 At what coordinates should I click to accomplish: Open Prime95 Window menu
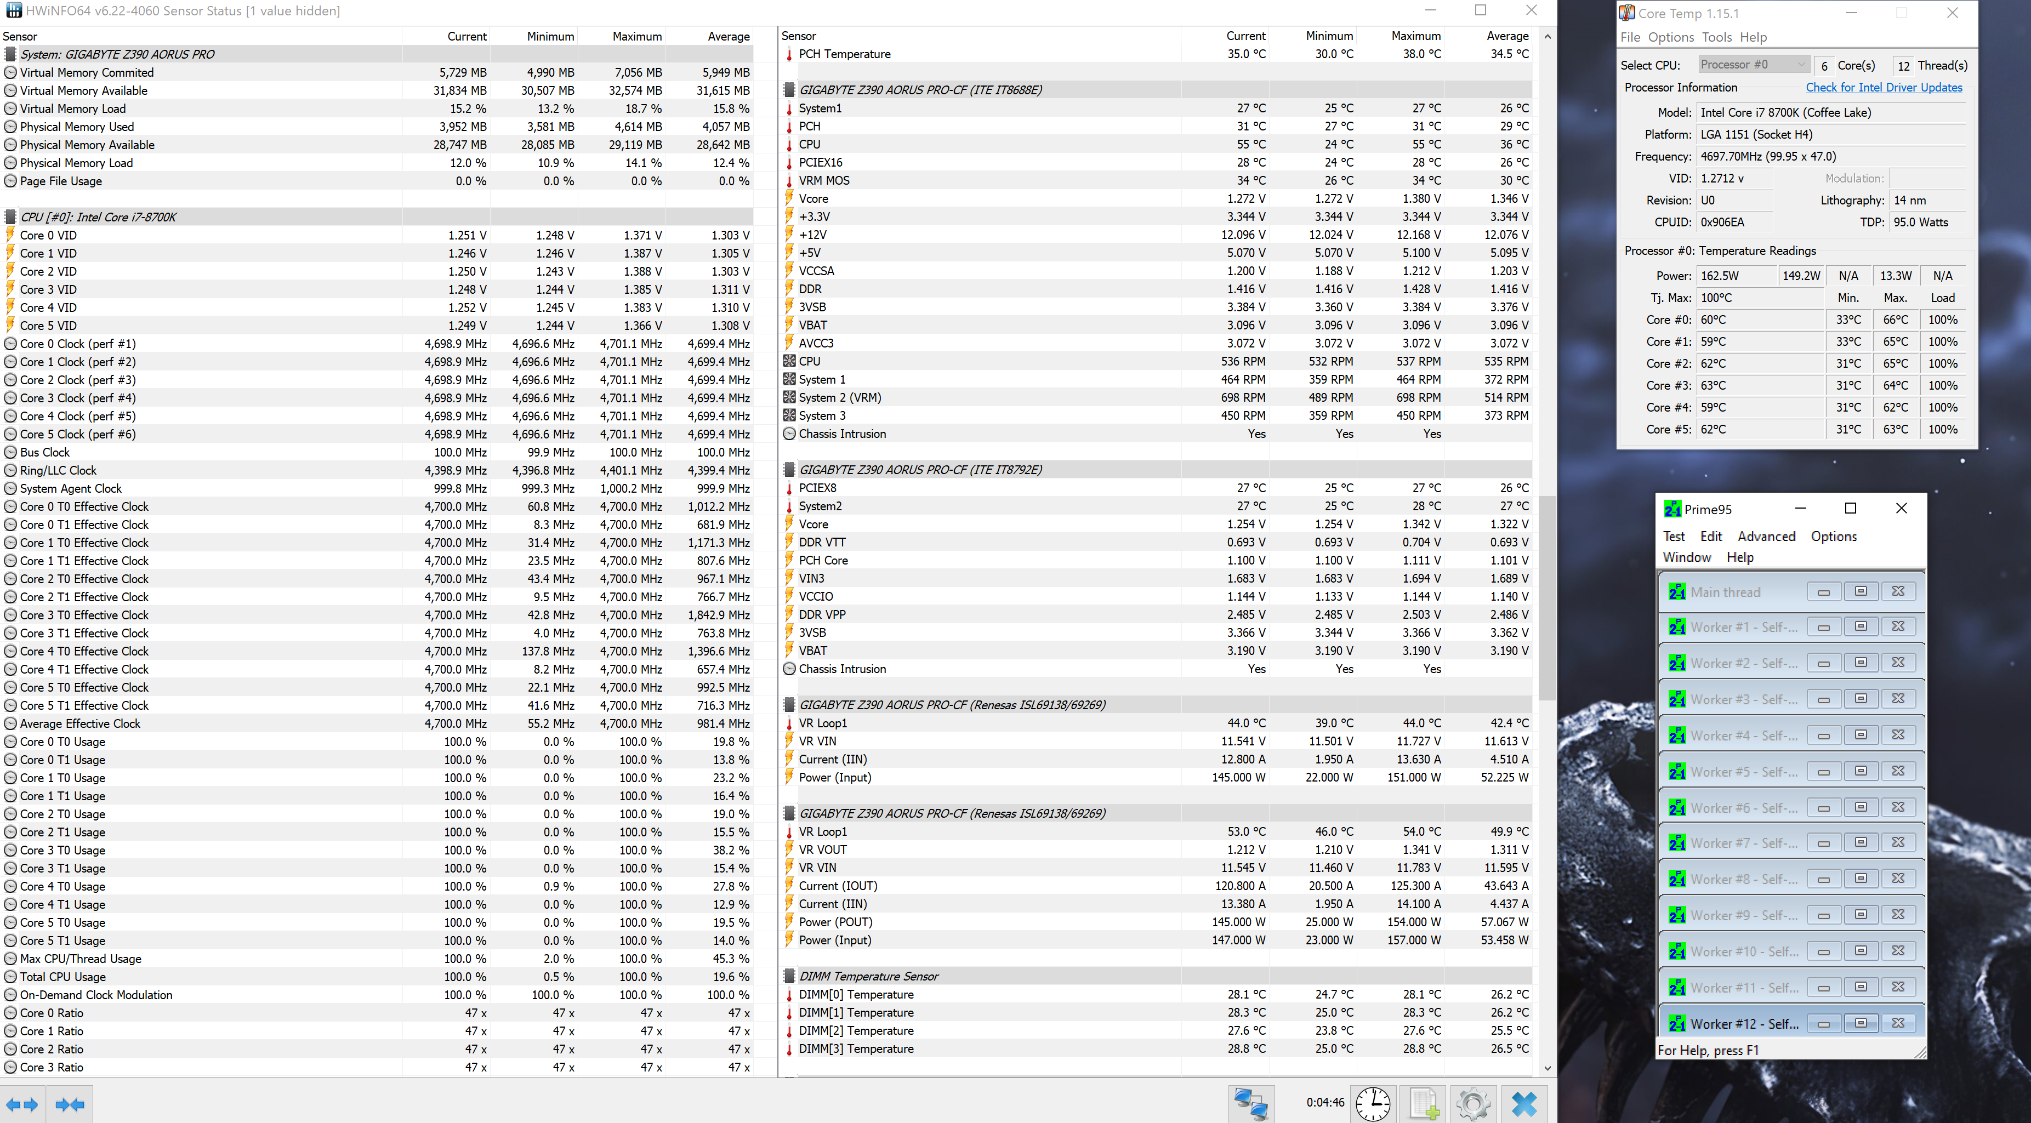tap(1687, 557)
